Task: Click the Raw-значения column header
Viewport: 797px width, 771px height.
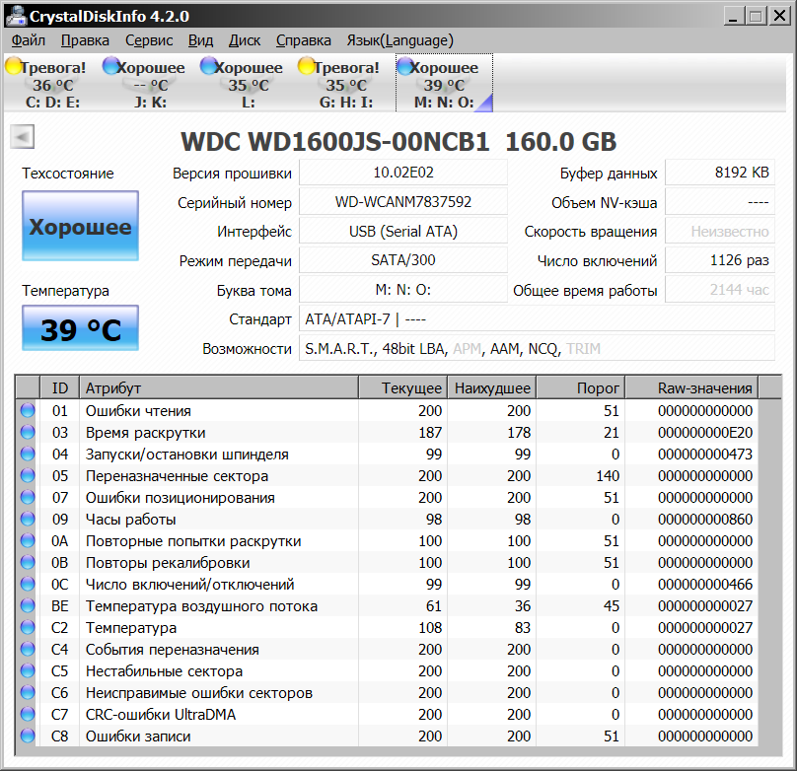Action: 704,387
